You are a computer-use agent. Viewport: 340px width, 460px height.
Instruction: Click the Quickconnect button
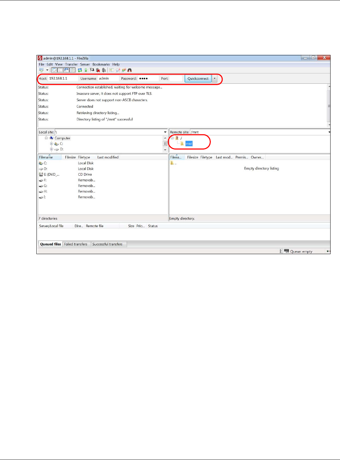point(198,78)
